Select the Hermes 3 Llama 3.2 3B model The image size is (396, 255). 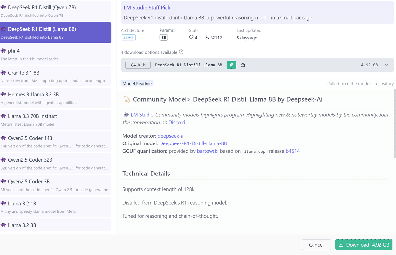(x=55, y=98)
